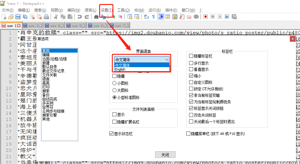This screenshot has width=300, height=164.
Task: Switch to the new 5 tab
Action: pyautogui.click(x=76, y=26)
